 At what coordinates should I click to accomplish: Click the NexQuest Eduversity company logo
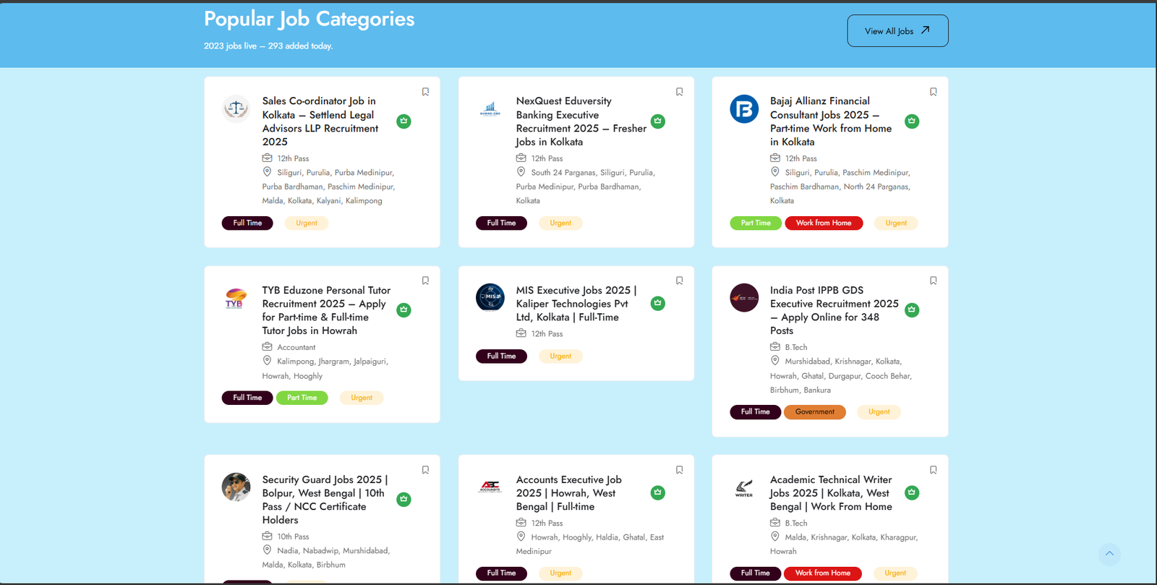coord(490,109)
